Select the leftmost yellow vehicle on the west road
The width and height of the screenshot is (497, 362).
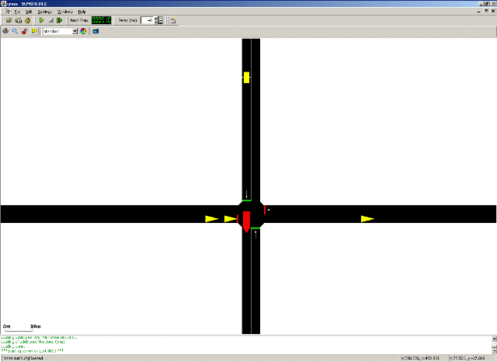click(x=212, y=219)
